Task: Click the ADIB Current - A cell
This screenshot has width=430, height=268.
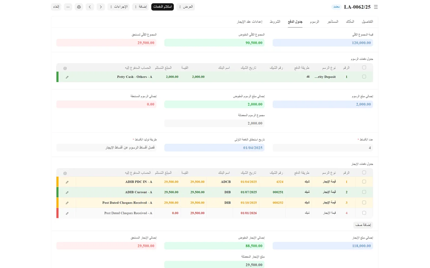Action: (x=115, y=192)
